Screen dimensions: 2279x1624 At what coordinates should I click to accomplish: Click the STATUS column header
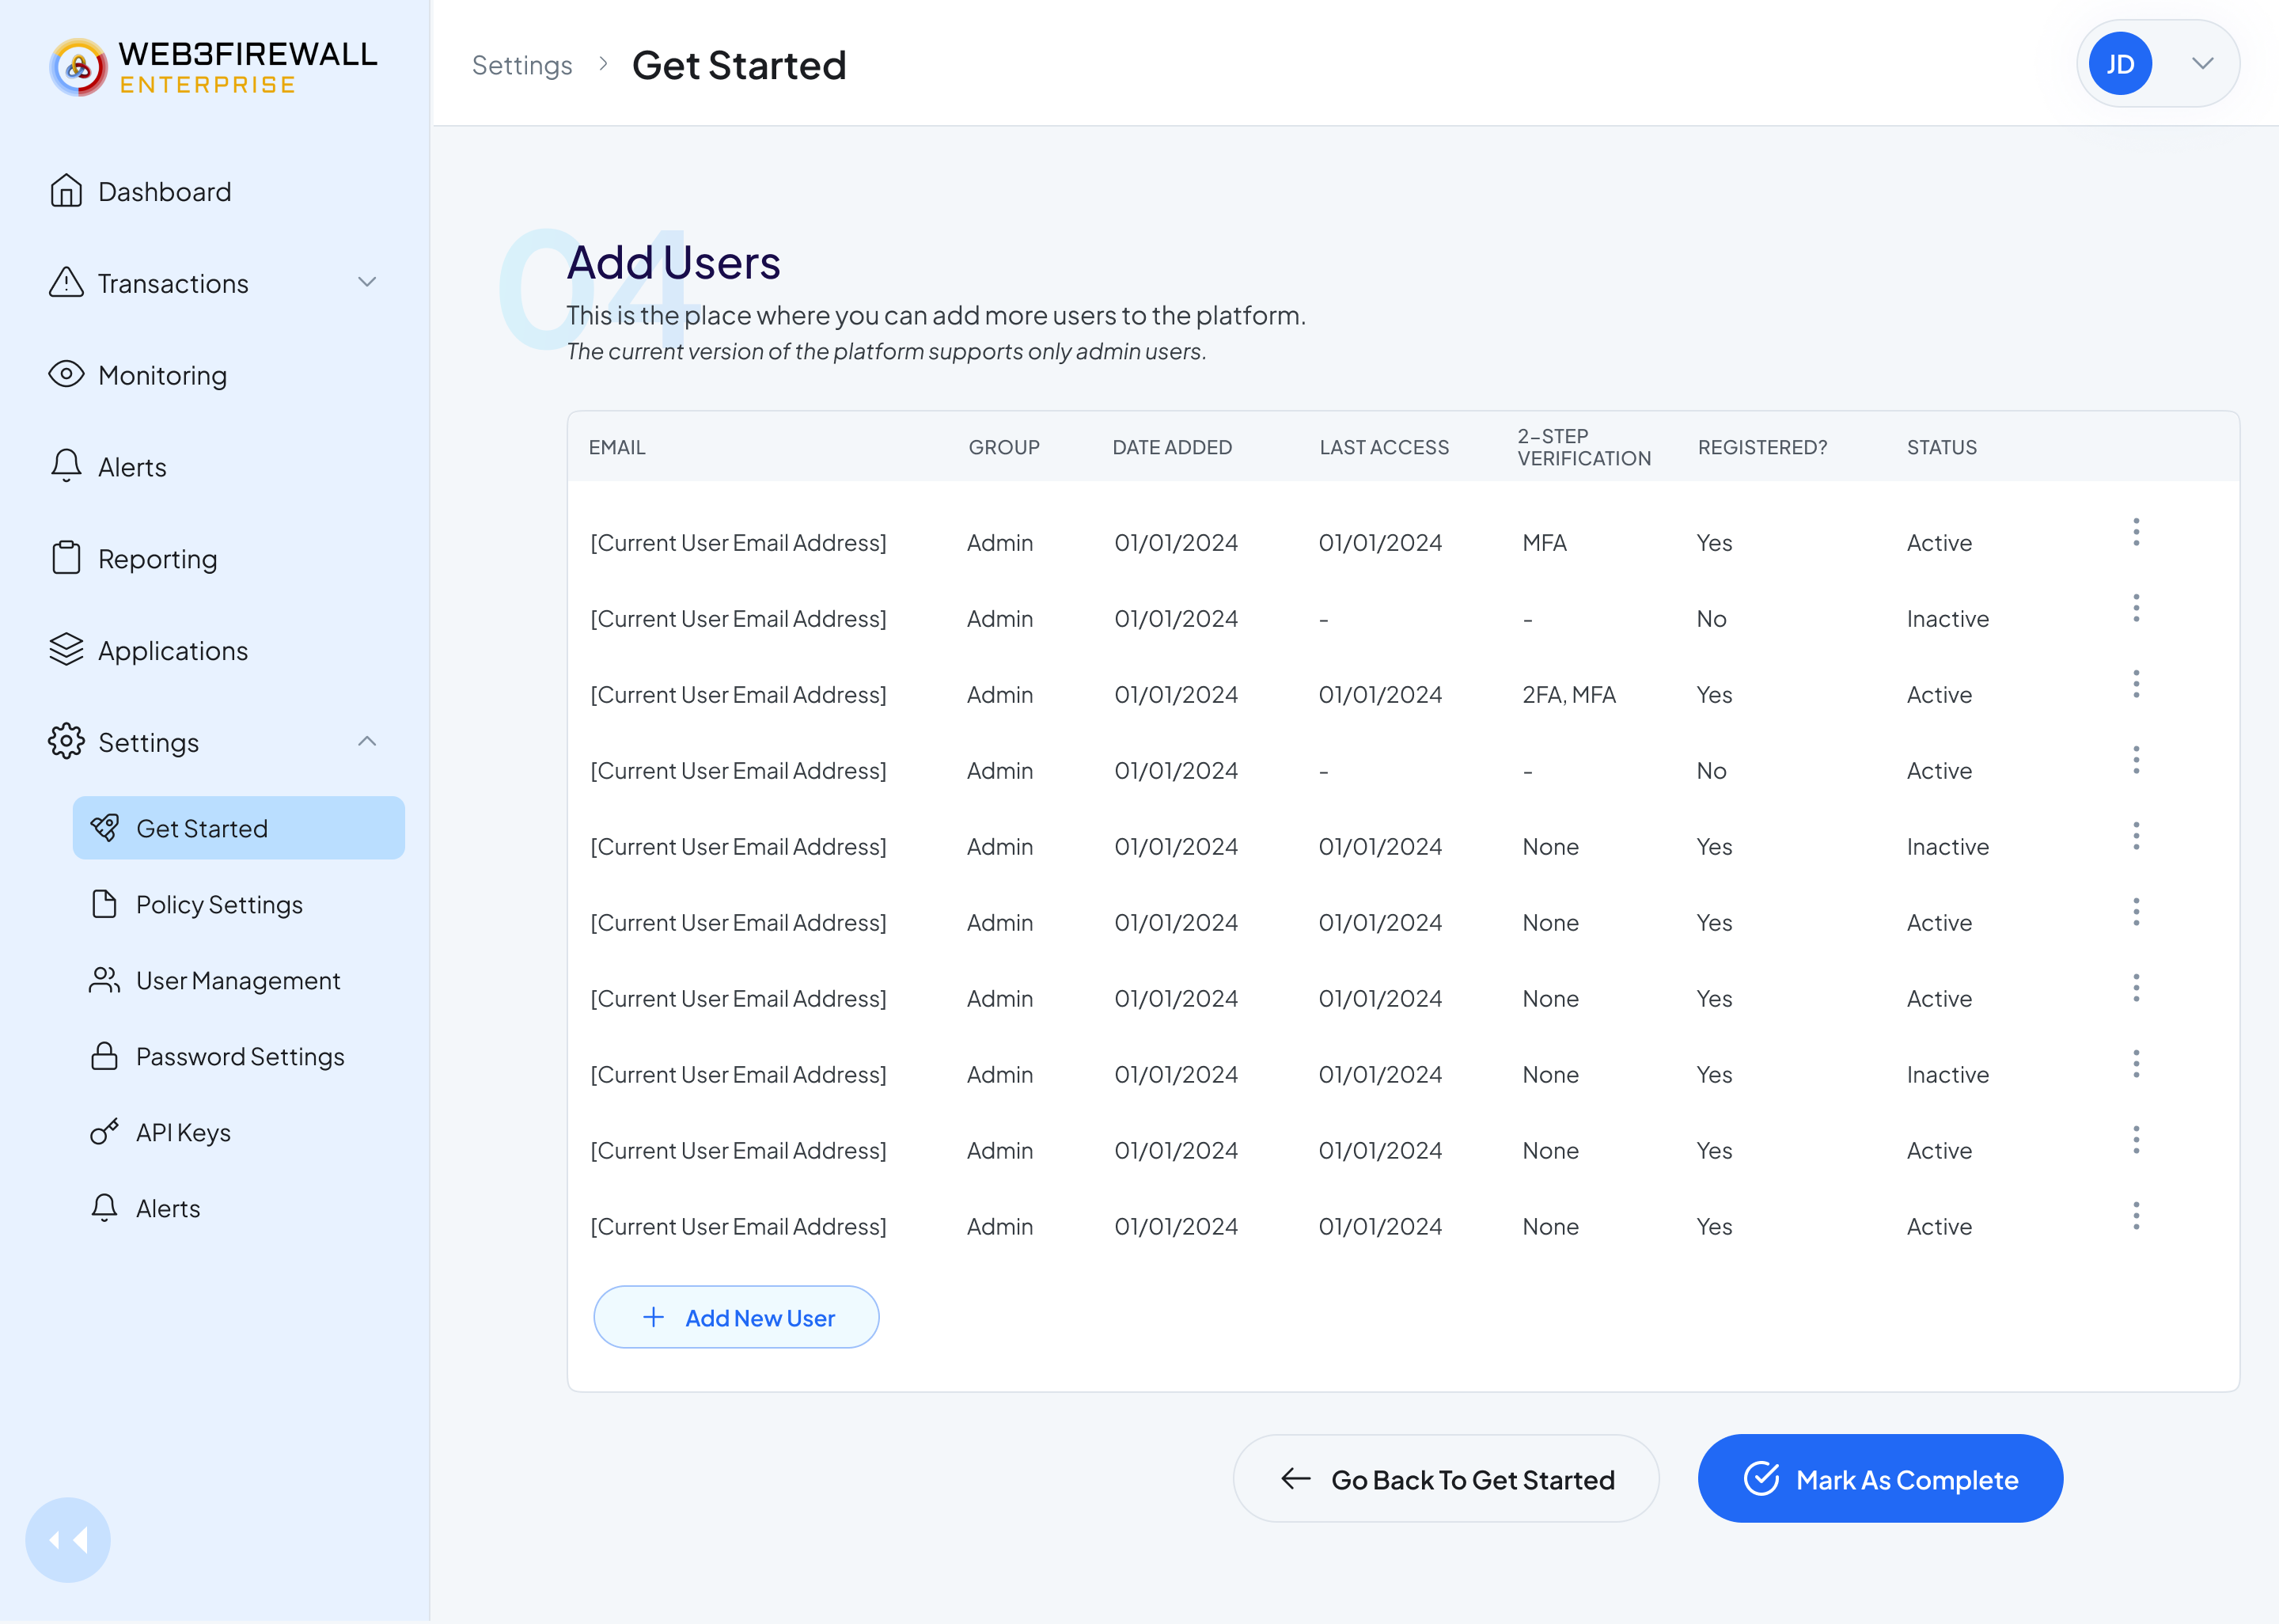click(1941, 447)
